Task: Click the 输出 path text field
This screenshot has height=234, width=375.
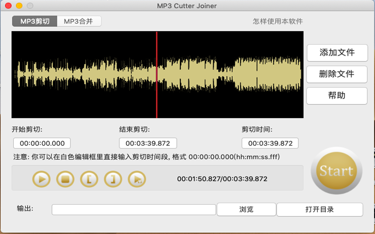Action: point(134,209)
